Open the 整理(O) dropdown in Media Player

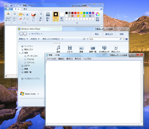click(x=23, y=39)
